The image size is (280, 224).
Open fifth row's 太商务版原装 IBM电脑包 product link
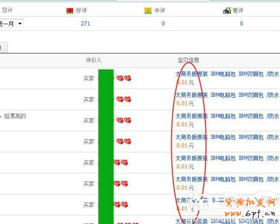coord(227,158)
